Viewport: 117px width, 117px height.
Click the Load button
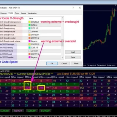(73, 52)
